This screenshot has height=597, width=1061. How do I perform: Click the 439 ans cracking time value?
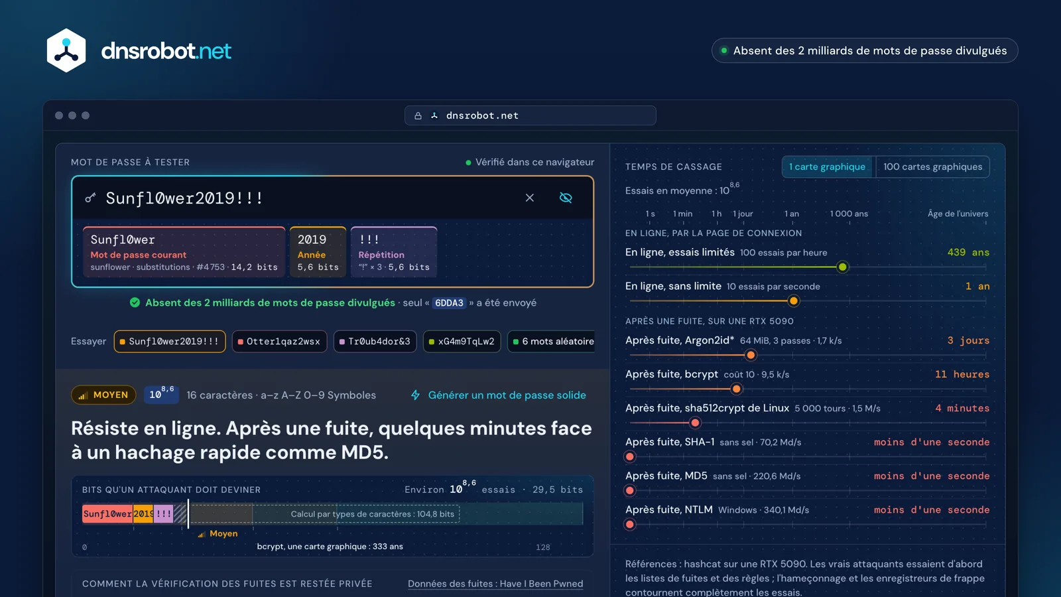(968, 252)
